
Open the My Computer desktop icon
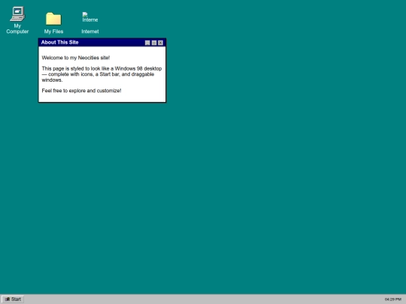point(17,20)
